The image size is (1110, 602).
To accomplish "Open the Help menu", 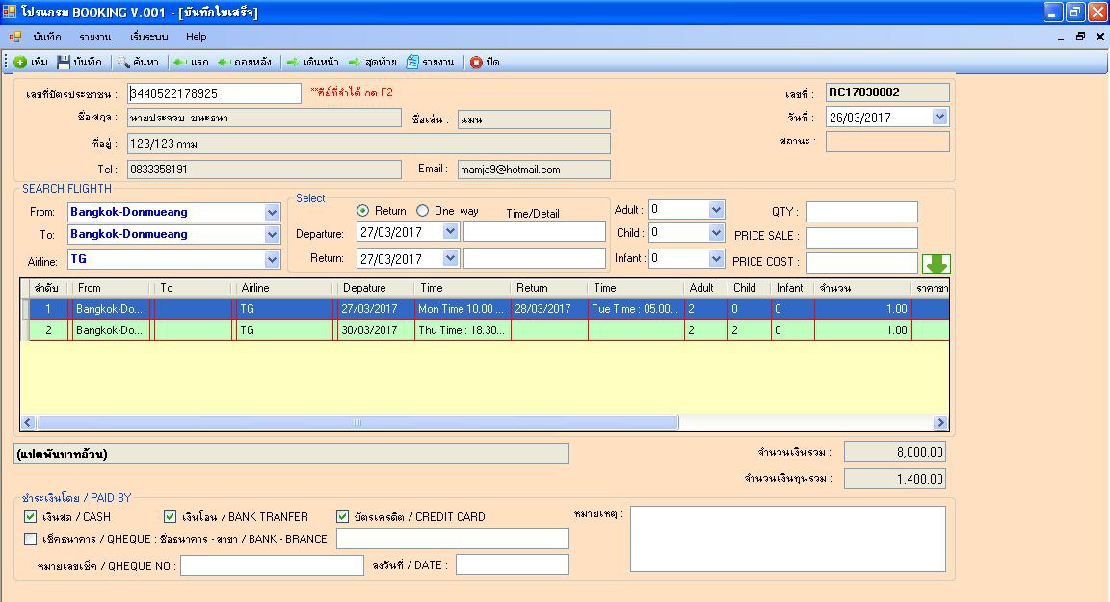I will point(196,37).
